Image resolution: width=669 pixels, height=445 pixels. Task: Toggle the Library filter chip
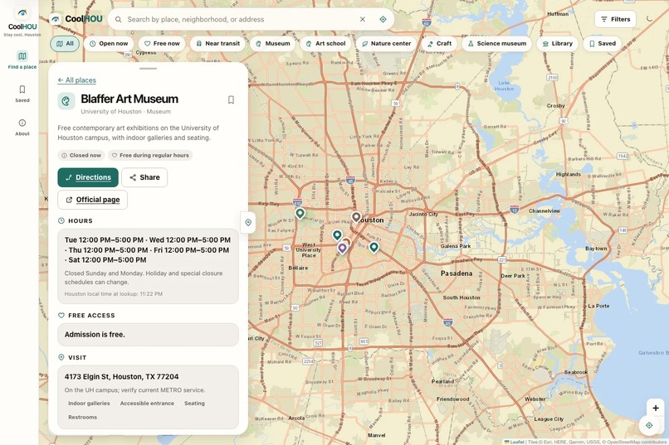pos(557,43)
